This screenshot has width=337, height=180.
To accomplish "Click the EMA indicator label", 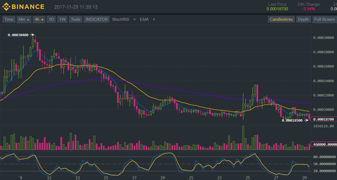I will [x=144, y=19].
